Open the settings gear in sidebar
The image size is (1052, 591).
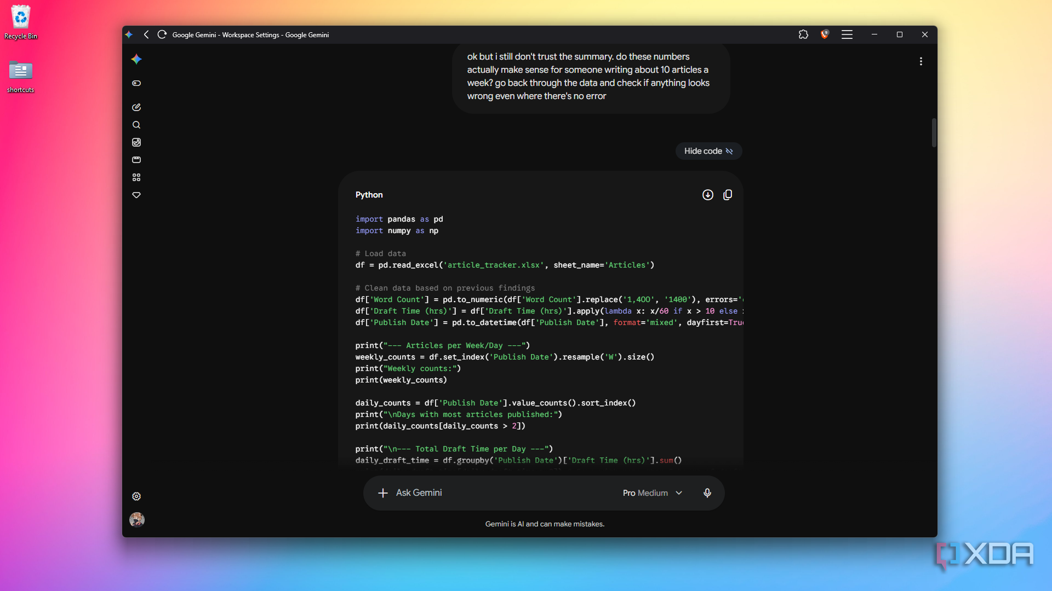click(136, 496)
